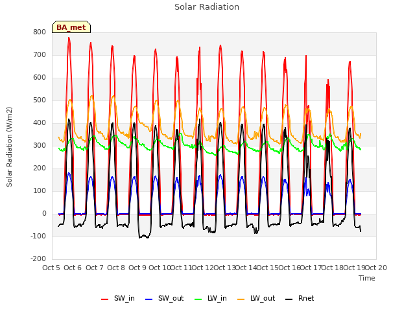Toggle the SW_out legend label
The width and height of the screenshot is (415, 311).
click(x=171, y=298)
